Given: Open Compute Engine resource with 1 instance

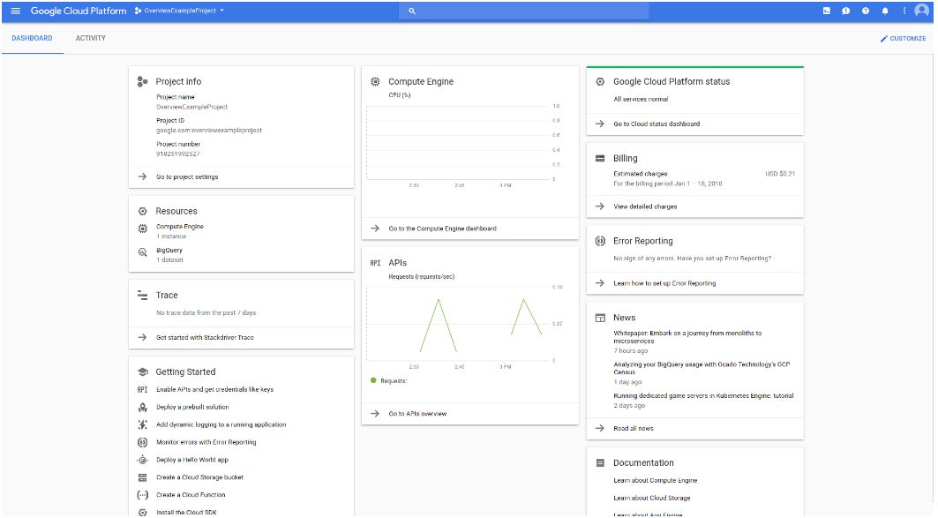Looking at the screenshot, I should 179,231.
